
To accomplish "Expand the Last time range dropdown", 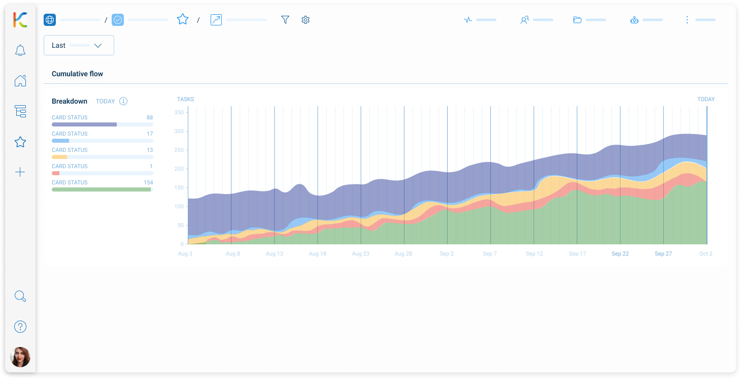I will 79,45.
